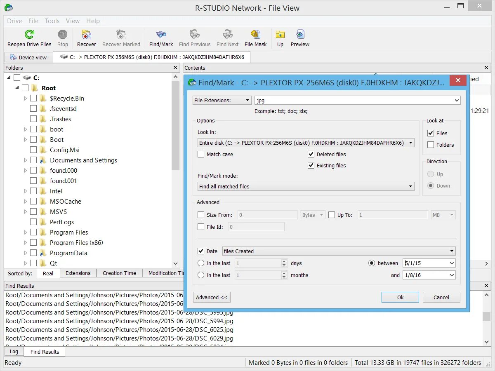Sort by Creation Time tab

119,273
